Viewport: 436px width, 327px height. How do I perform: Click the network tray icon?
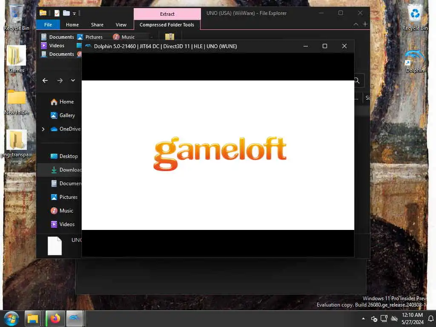point(384,318)
